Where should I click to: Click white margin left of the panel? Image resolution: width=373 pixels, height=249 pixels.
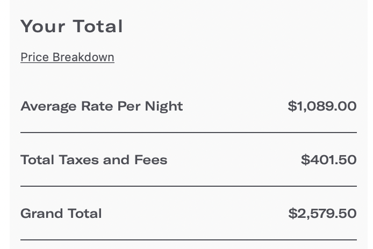click(5, 124)
